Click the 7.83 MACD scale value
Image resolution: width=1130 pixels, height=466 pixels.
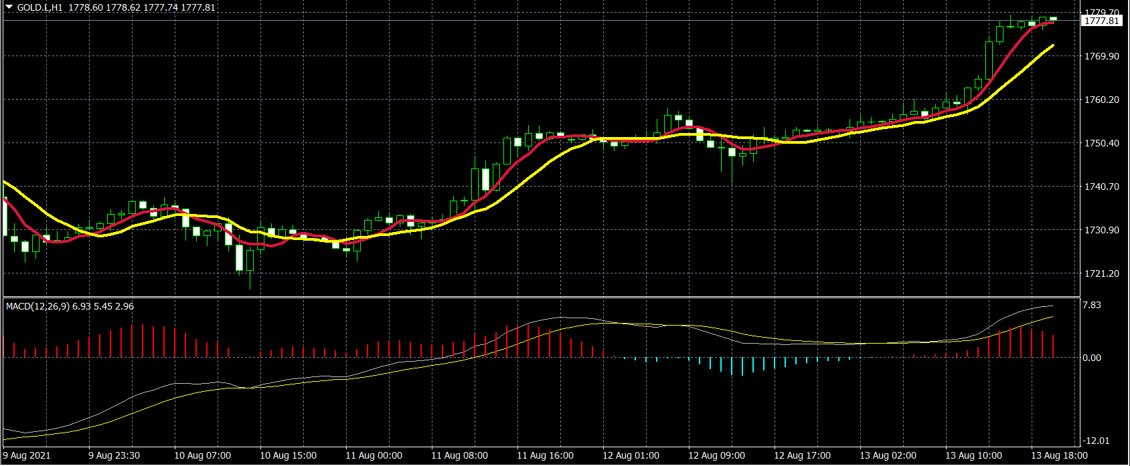point(1092,305)
